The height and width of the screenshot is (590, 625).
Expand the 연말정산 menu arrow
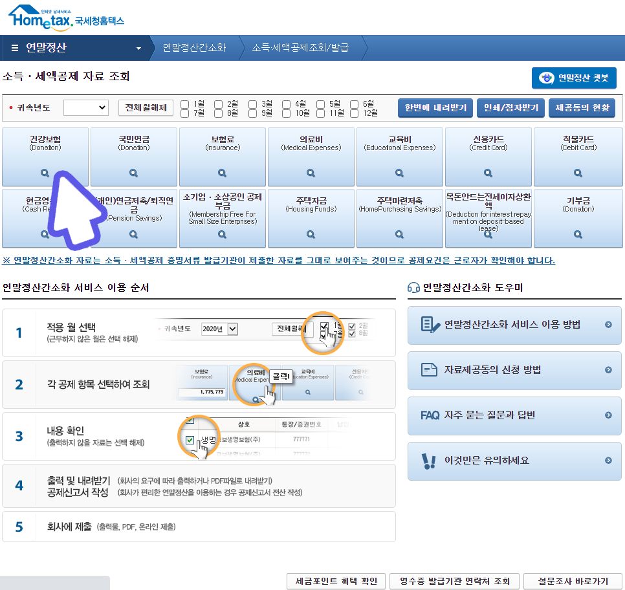138,47
